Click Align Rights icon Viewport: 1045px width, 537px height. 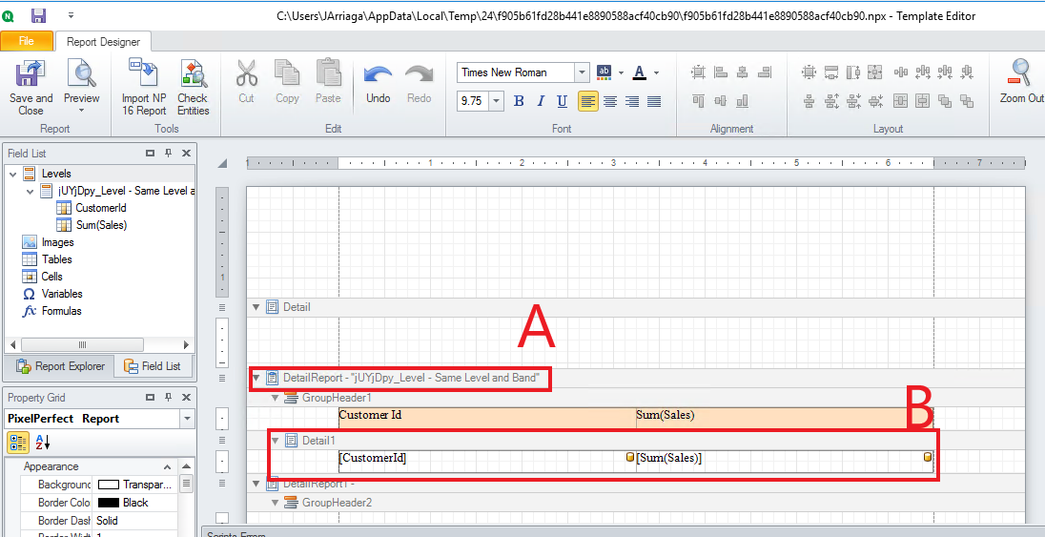pos(765,72)
